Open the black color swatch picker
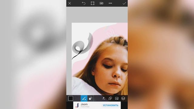 [71, 98]
